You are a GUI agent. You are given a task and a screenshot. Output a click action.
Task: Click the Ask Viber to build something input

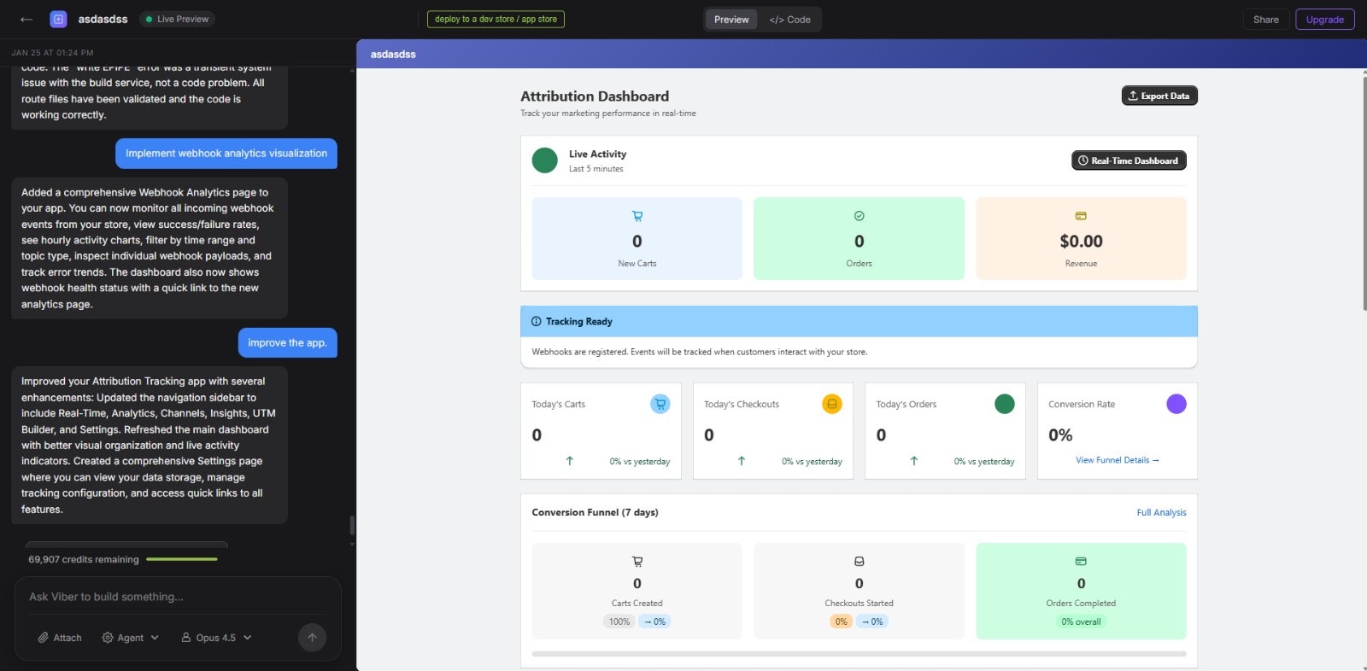[x=178, y=597]
